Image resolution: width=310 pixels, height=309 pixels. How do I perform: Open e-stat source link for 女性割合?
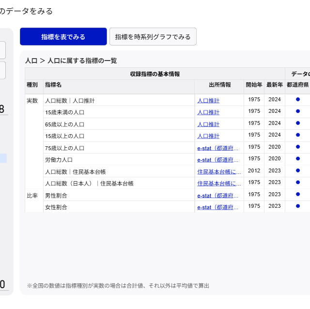pos(218,207)
